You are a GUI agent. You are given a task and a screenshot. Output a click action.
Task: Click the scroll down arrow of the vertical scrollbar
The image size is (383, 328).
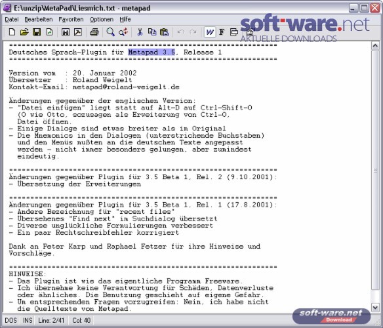pyautogui.click(x=375, y=308)
